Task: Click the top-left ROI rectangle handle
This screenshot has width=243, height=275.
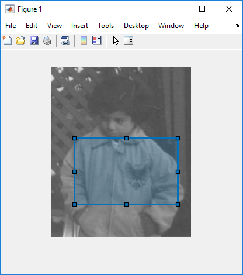Action: (x=74, y=138)
